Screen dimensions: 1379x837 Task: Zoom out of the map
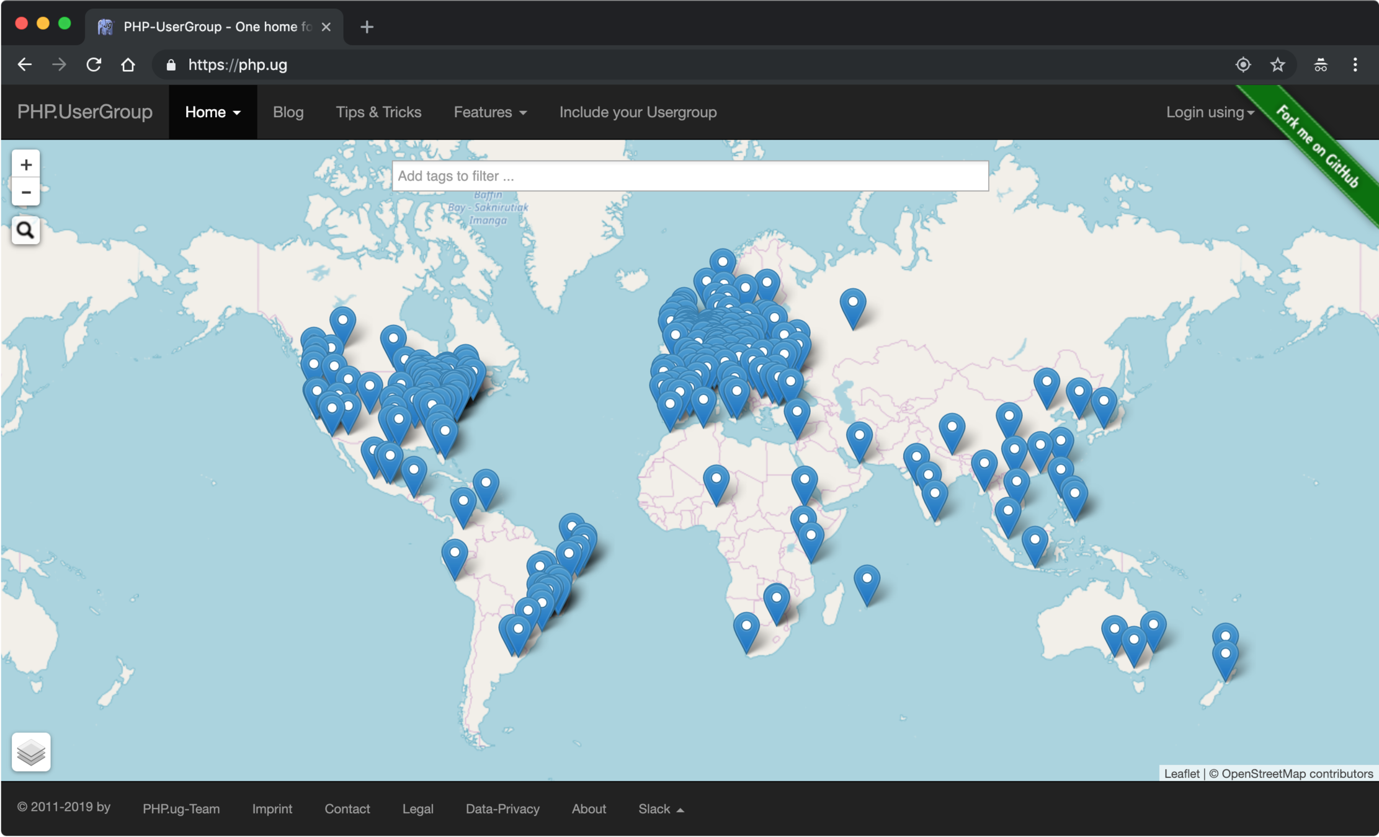pos(26,192)
